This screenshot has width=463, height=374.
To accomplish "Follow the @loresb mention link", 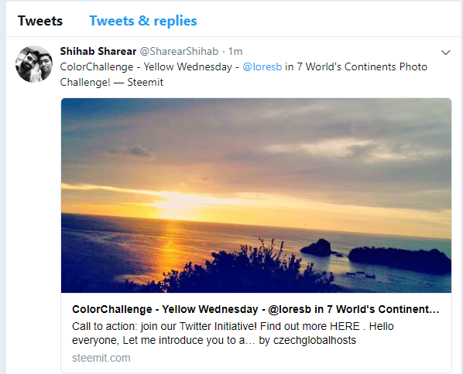I will coord(262,67).
